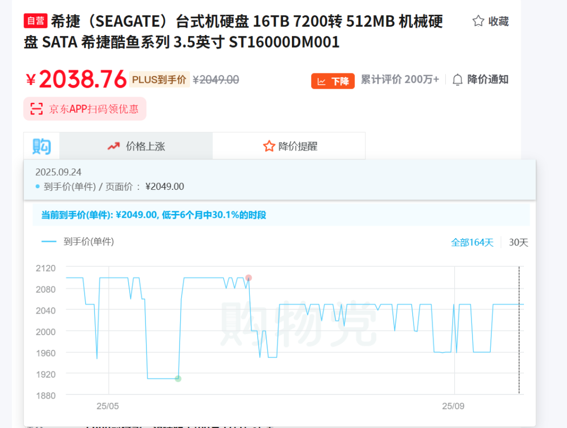Click the product title 希捷 SEAGATE 台式机硬盘
The height and width of the screenshot is (428, 567).
point(233,32)
